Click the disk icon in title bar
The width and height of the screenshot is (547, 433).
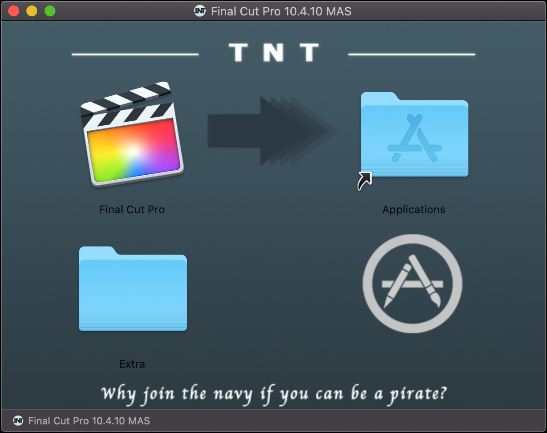[x=199, y=11]
